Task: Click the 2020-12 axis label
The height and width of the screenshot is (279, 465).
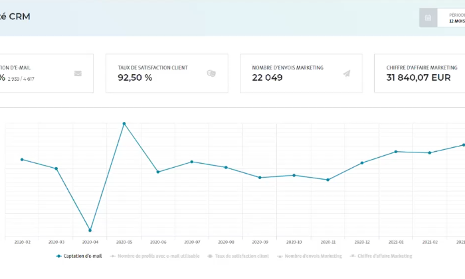Action: pos(362,242)
